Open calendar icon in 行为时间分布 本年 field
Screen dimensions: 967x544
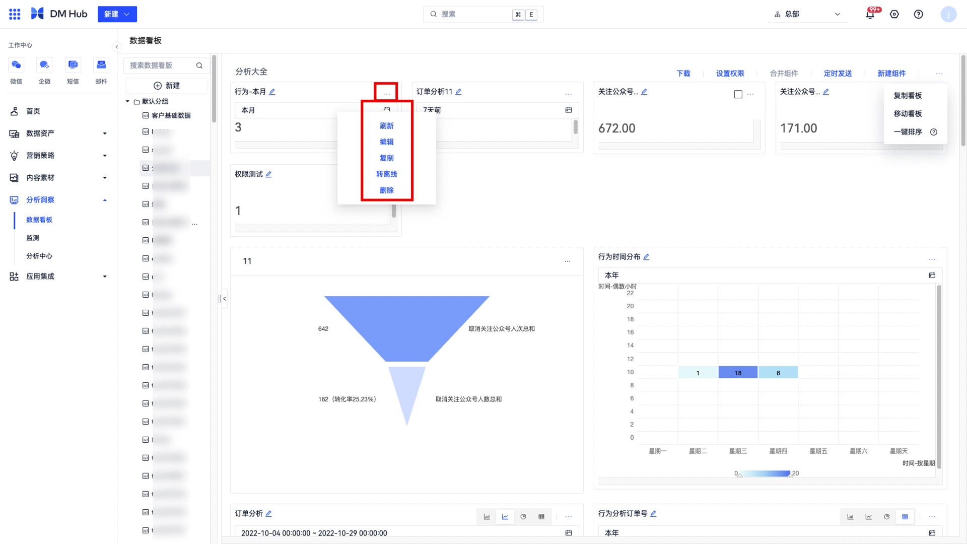[x=932, y=275]
